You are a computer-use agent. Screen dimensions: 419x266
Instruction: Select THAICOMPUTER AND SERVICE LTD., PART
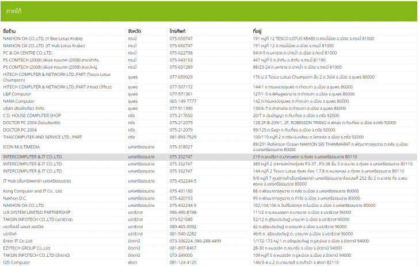[x=43, y=137]
